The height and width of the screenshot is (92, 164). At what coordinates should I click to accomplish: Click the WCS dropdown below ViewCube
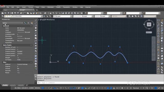(x=149, y=32)
